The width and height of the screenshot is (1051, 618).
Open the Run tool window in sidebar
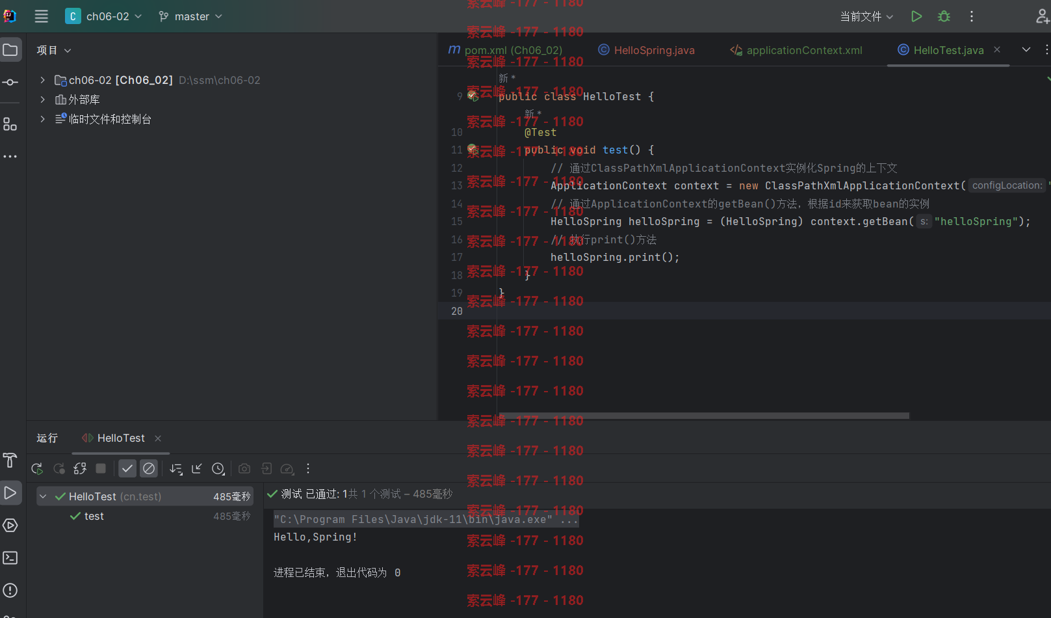(10, 492)
